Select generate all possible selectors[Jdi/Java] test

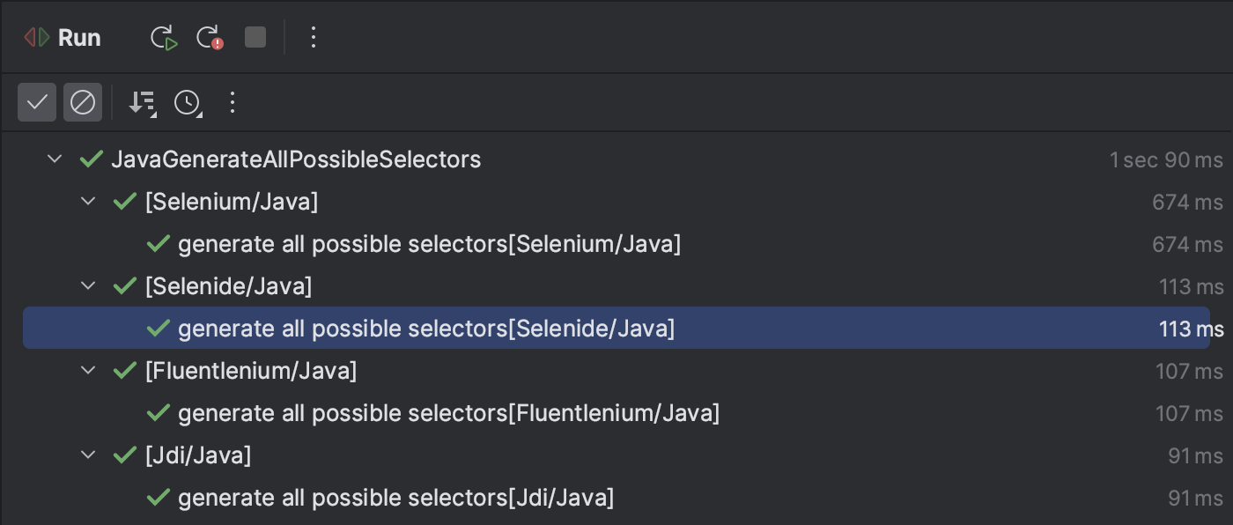click(396, 498)
